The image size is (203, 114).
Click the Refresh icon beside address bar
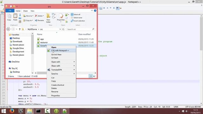(63, 29)
